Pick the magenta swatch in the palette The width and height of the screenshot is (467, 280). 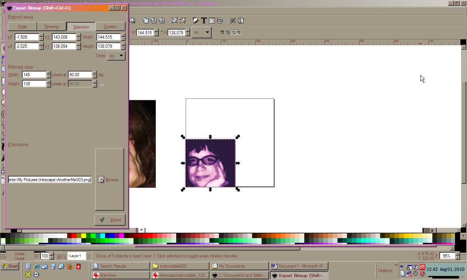pyautogui.click(x=121, y=236)
